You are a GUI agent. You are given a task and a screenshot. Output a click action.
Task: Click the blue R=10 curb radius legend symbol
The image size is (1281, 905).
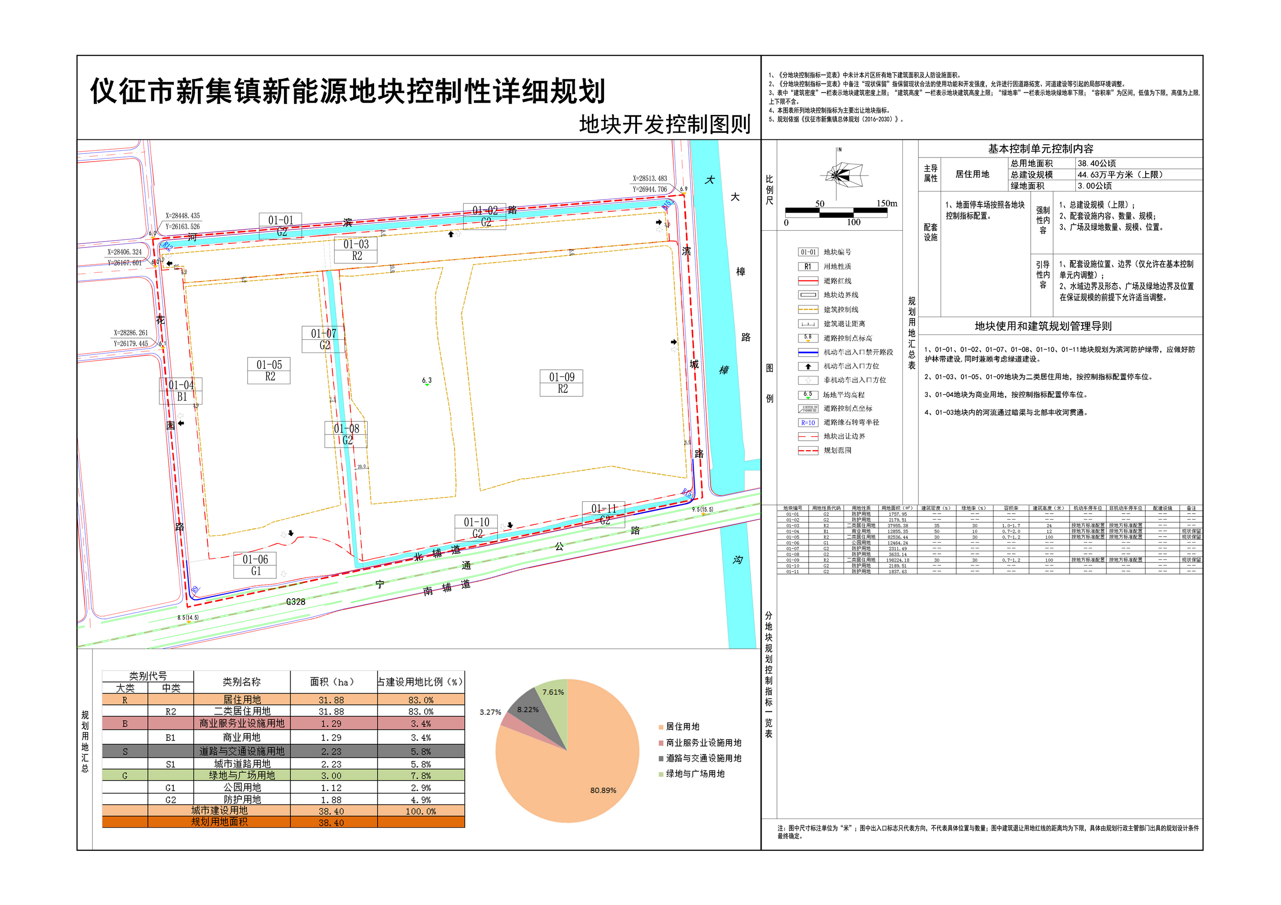point(808,423)
